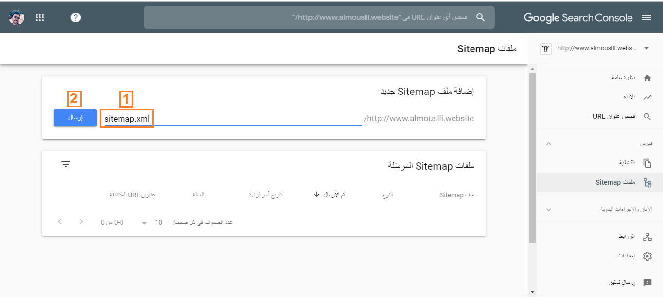This screenshot has width=663, height=299.
Task: Click the Sitemap tree icon in sidebar
Action: (647, 183)
